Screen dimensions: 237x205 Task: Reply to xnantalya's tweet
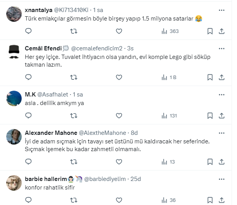tap(28, 31)
